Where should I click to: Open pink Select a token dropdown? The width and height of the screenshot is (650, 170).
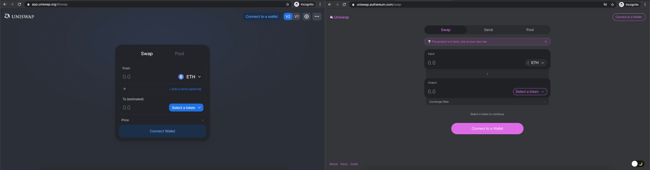pos(530,92)
